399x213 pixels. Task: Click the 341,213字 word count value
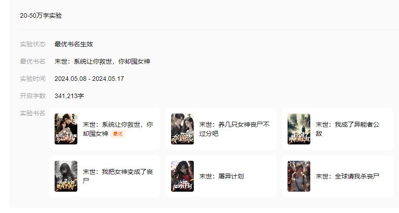click(69, 96)
